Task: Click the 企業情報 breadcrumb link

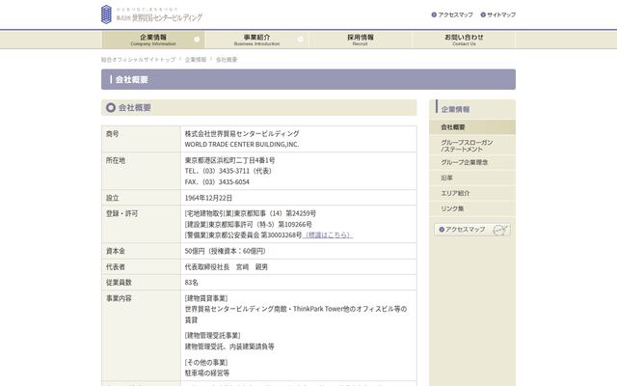Action: click(x=196, y=60)
